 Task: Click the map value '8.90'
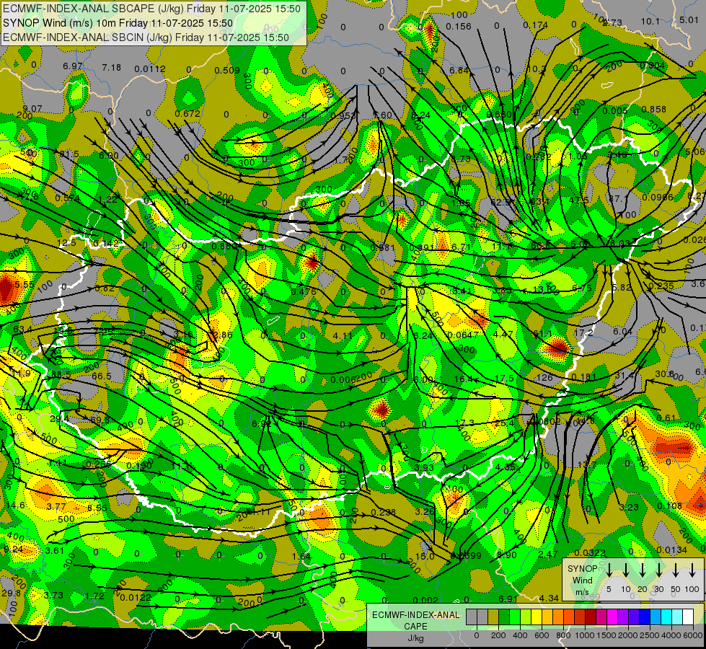[507, 555]
